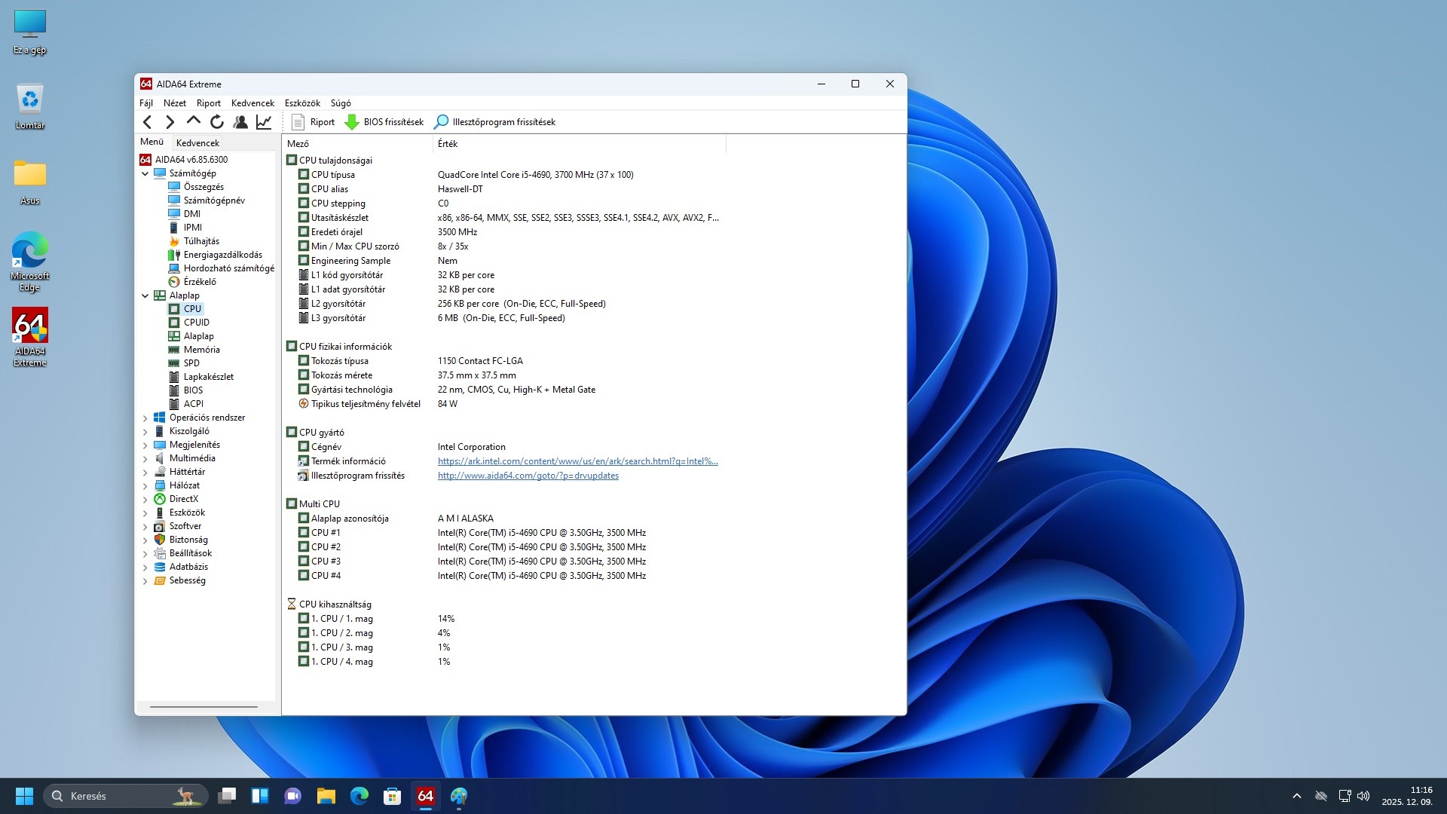This screenshot has width=1447, height=814.
Task: Collapse the Alaplap tree node
Action: click(145, 295)
